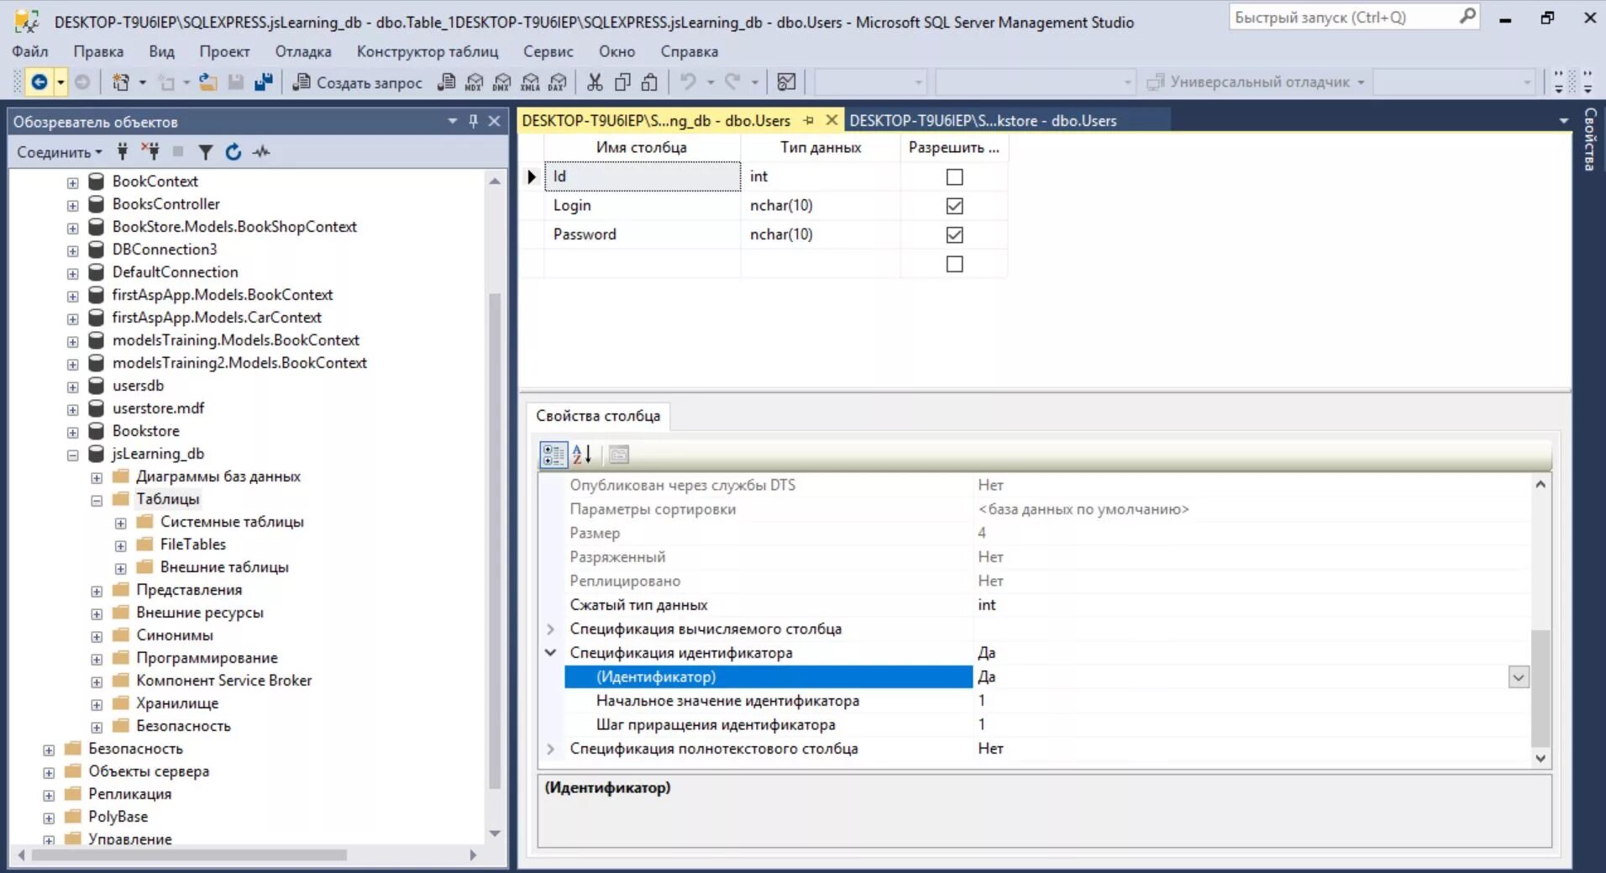Open a new DMX query
Viewport: 1606px width, 873px height.
point(501,82)
